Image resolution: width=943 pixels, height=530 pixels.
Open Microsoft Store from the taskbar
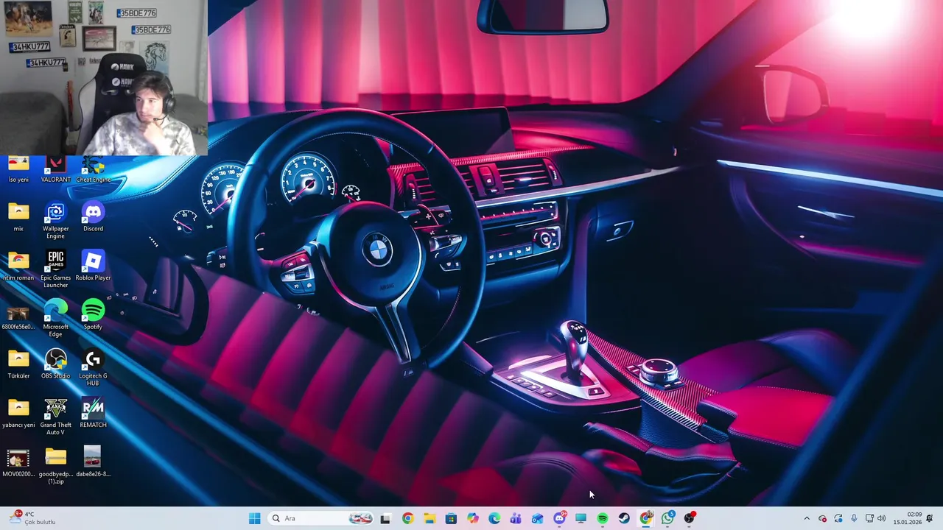click(x=451, y=518)
